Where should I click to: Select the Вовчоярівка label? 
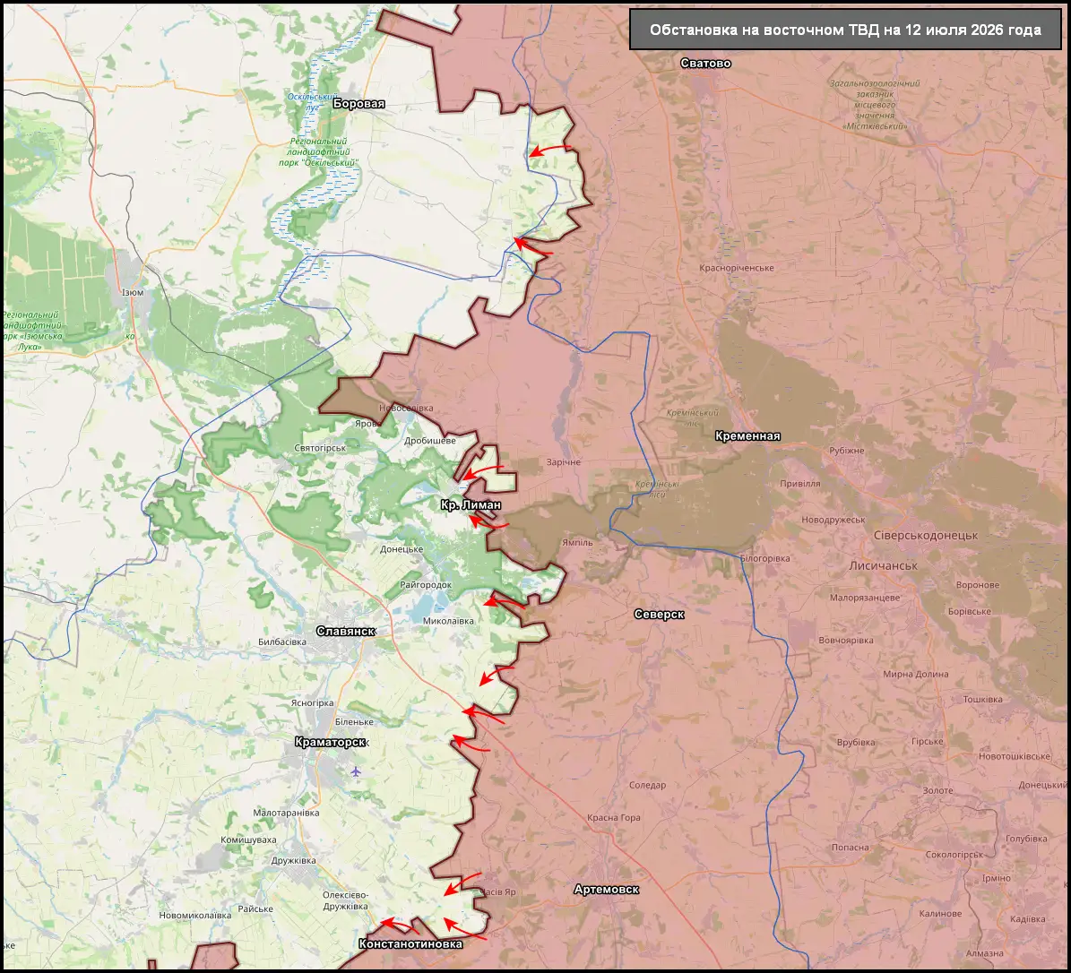pyautogui.click(x=846, y=641)
